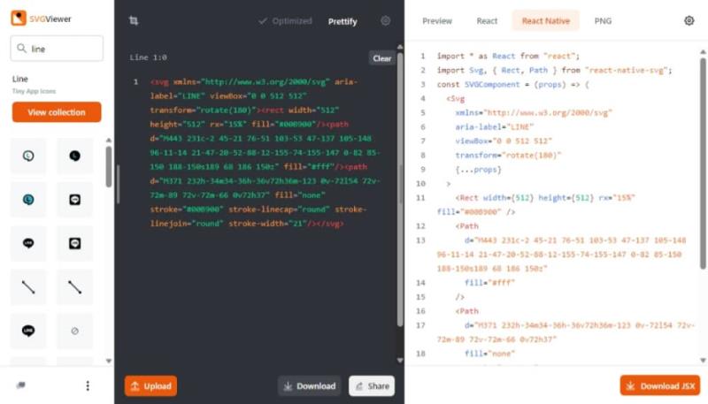Click the '{...props}' line in output code
Viewport: 708px width, 404px height.
point(478,170)
